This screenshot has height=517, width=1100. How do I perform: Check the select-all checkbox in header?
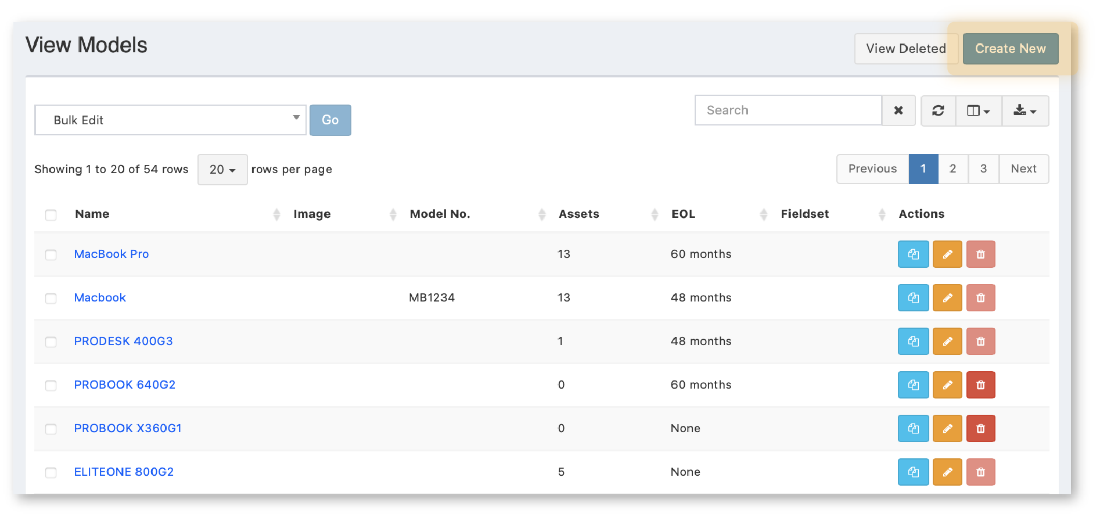coord(51,215)
